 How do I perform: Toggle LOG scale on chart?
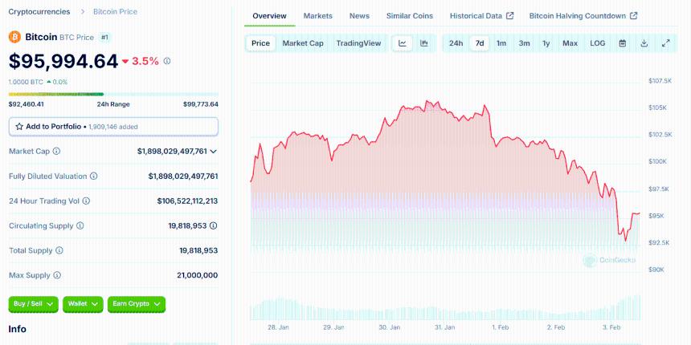coord(598,43)
